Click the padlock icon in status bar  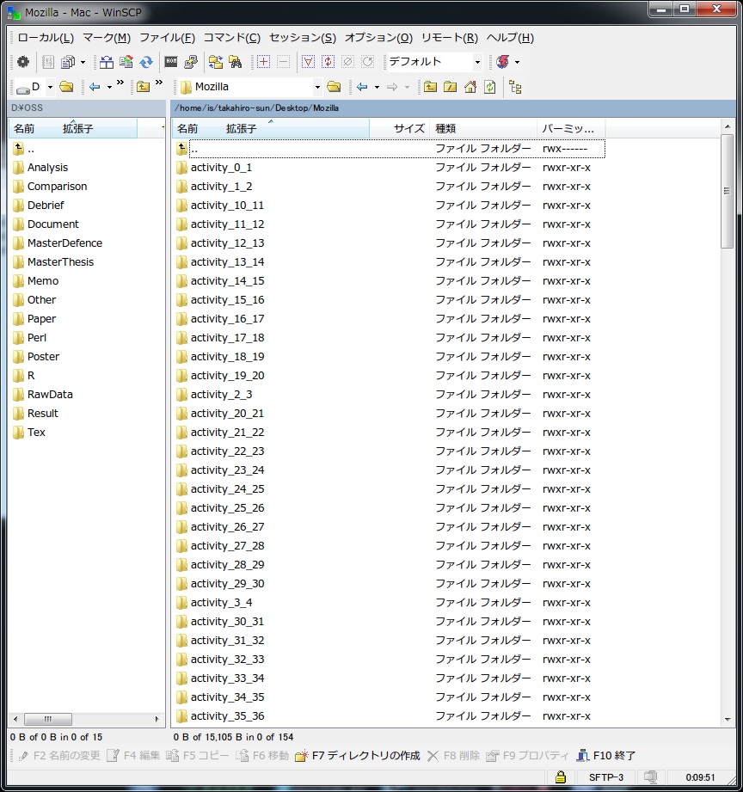tap(560, 777)
